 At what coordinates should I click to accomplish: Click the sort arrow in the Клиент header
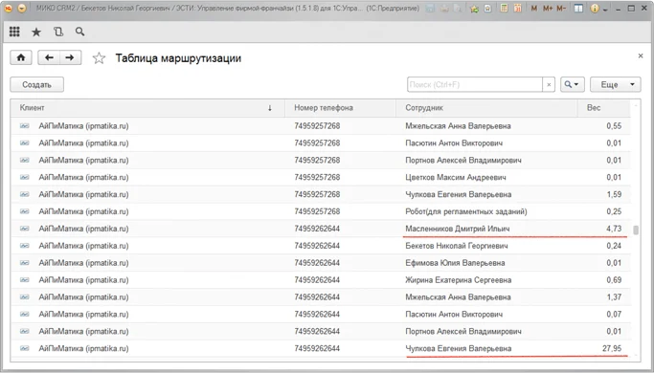click(270, 108)
